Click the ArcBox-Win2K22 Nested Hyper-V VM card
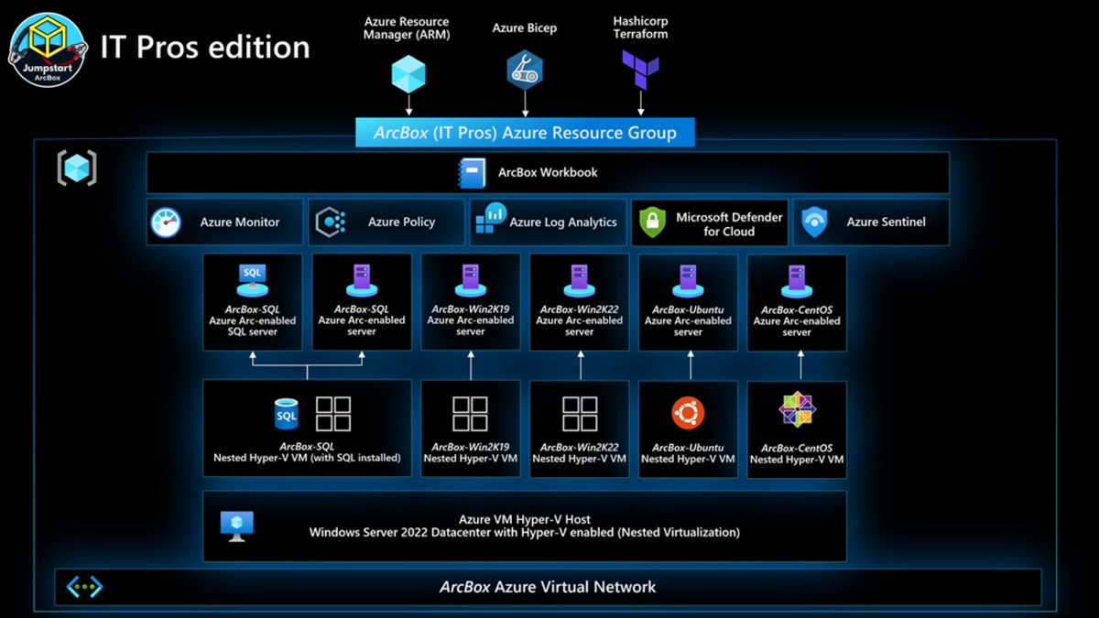1099x618 pixels. point(579,428)
